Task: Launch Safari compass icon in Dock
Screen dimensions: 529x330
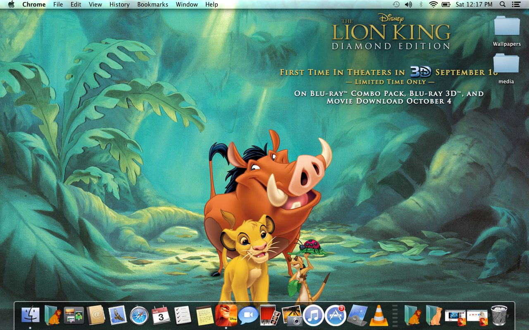Action: click(x=139, y=316)
